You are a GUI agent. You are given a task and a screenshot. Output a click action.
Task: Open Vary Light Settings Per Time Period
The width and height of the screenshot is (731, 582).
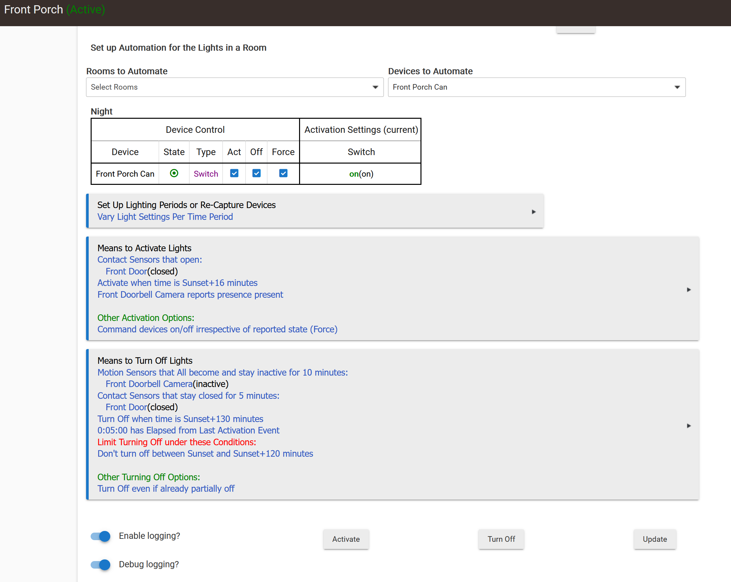[x=165, y=217]
